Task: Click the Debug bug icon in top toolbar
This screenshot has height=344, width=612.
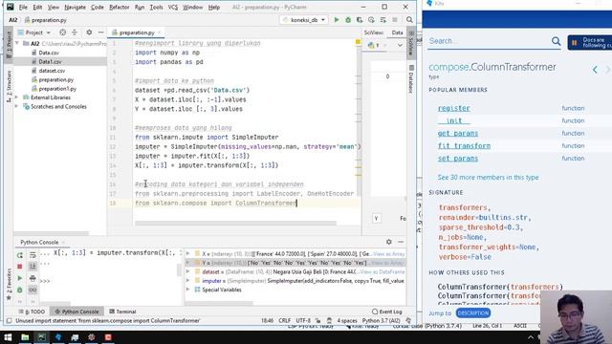Action: [x=348, y=20]
